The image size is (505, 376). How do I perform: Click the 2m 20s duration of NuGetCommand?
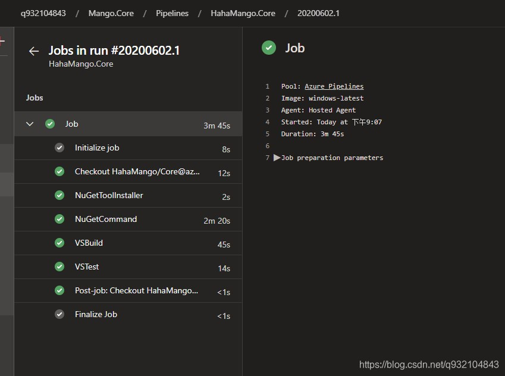[217, 221]
